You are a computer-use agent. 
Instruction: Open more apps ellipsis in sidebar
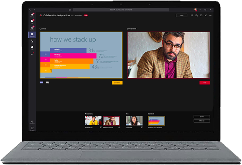click(x=32, y=54)
